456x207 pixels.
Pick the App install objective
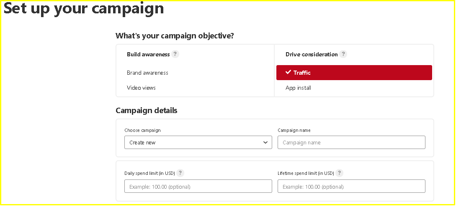pos(298,88)
